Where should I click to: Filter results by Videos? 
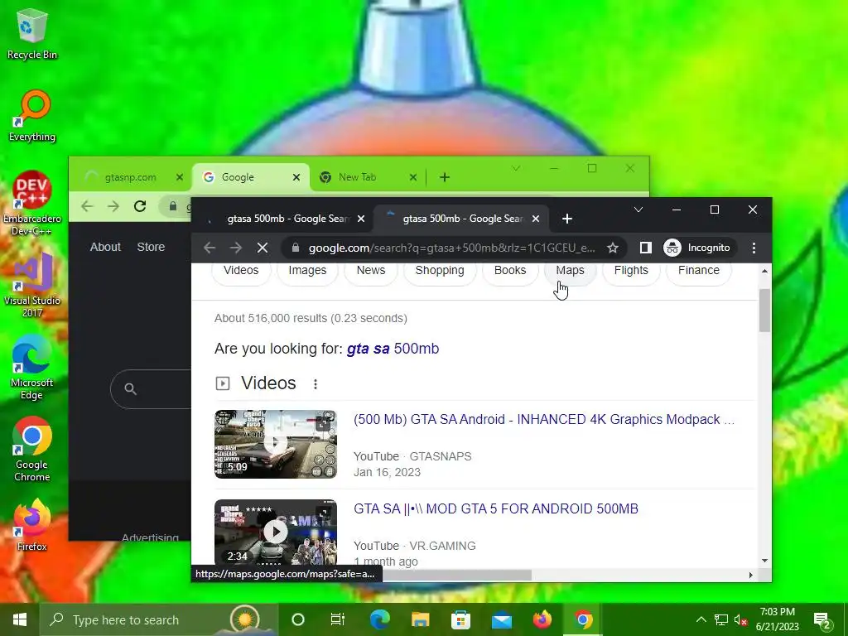click(241, 271)
